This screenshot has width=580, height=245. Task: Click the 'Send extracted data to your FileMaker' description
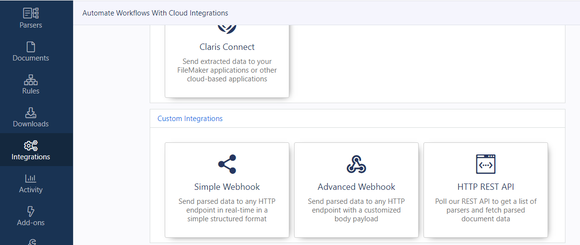coord(227,70)
